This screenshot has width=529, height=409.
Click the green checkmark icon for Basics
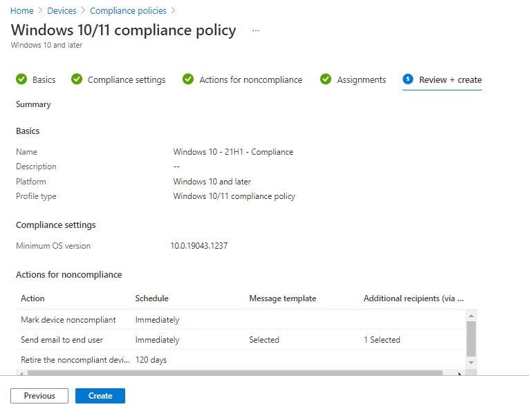coord(21,79)
